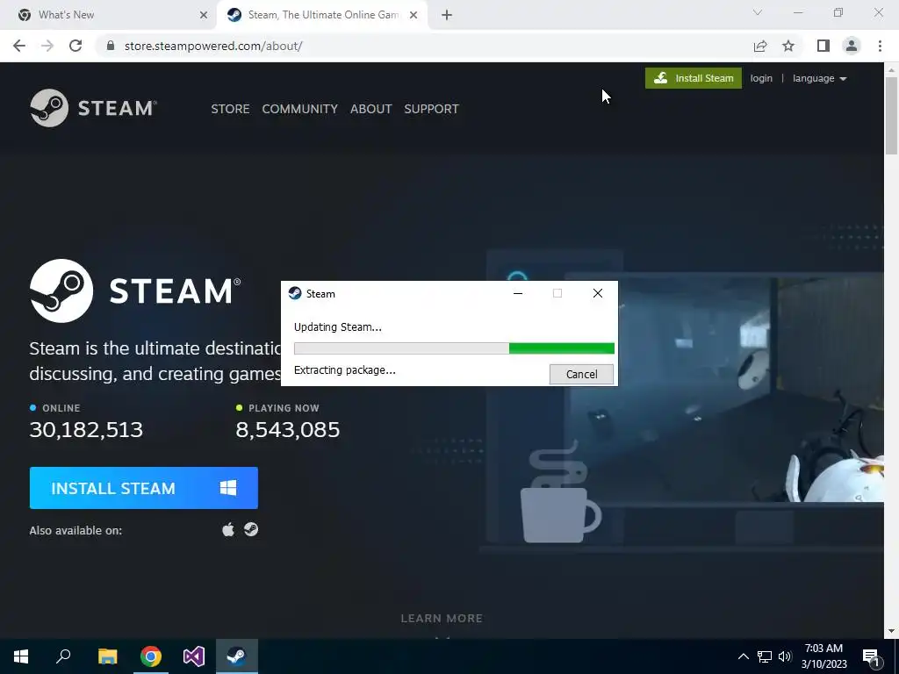Image resolution: width=899 pixels, height=674 pixels.
Task: Open the COMMUNITY menu
Action: [300, 109]
